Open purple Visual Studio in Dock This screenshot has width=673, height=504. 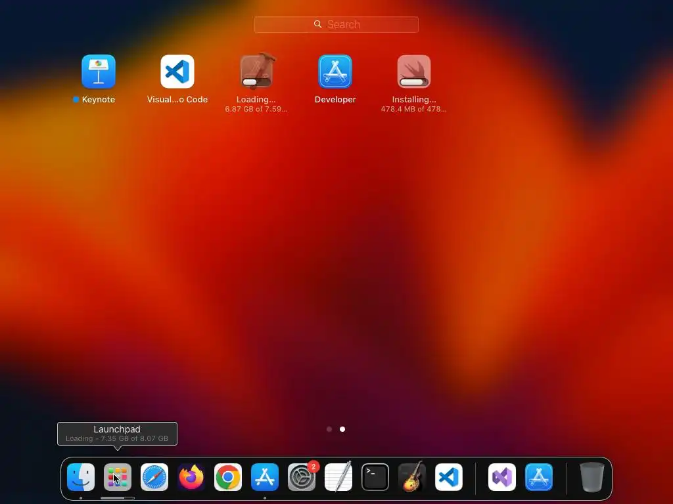502,477
